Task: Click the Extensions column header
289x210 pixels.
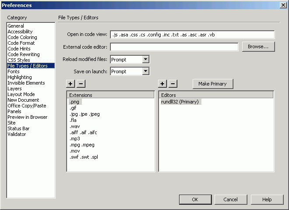Action: [111, 95]
